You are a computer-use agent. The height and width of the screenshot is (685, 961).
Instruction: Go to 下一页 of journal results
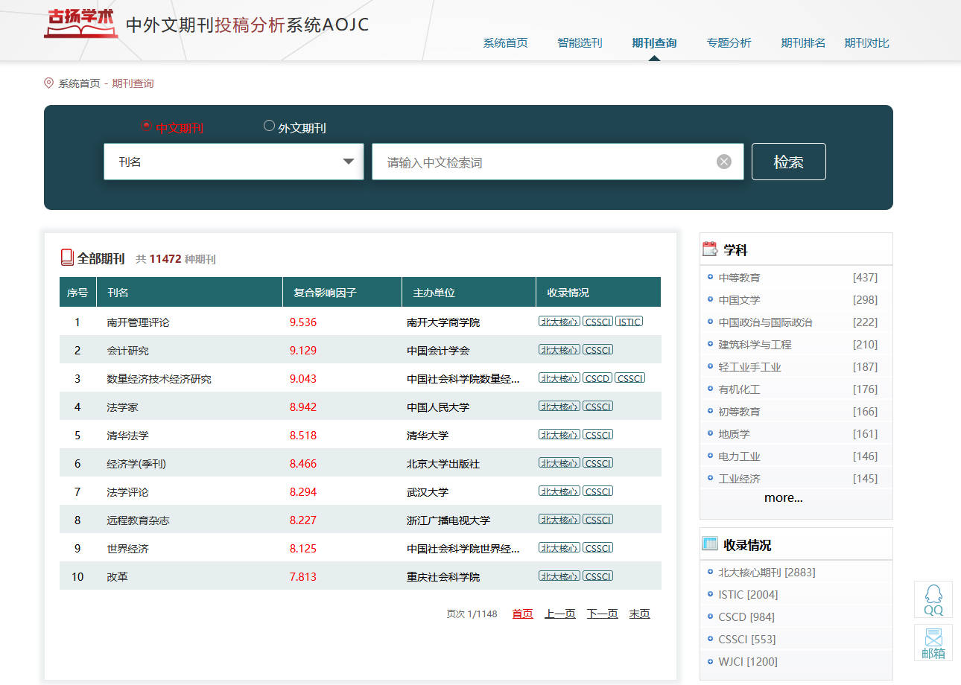pyautogui.click(x=602, y=614)
